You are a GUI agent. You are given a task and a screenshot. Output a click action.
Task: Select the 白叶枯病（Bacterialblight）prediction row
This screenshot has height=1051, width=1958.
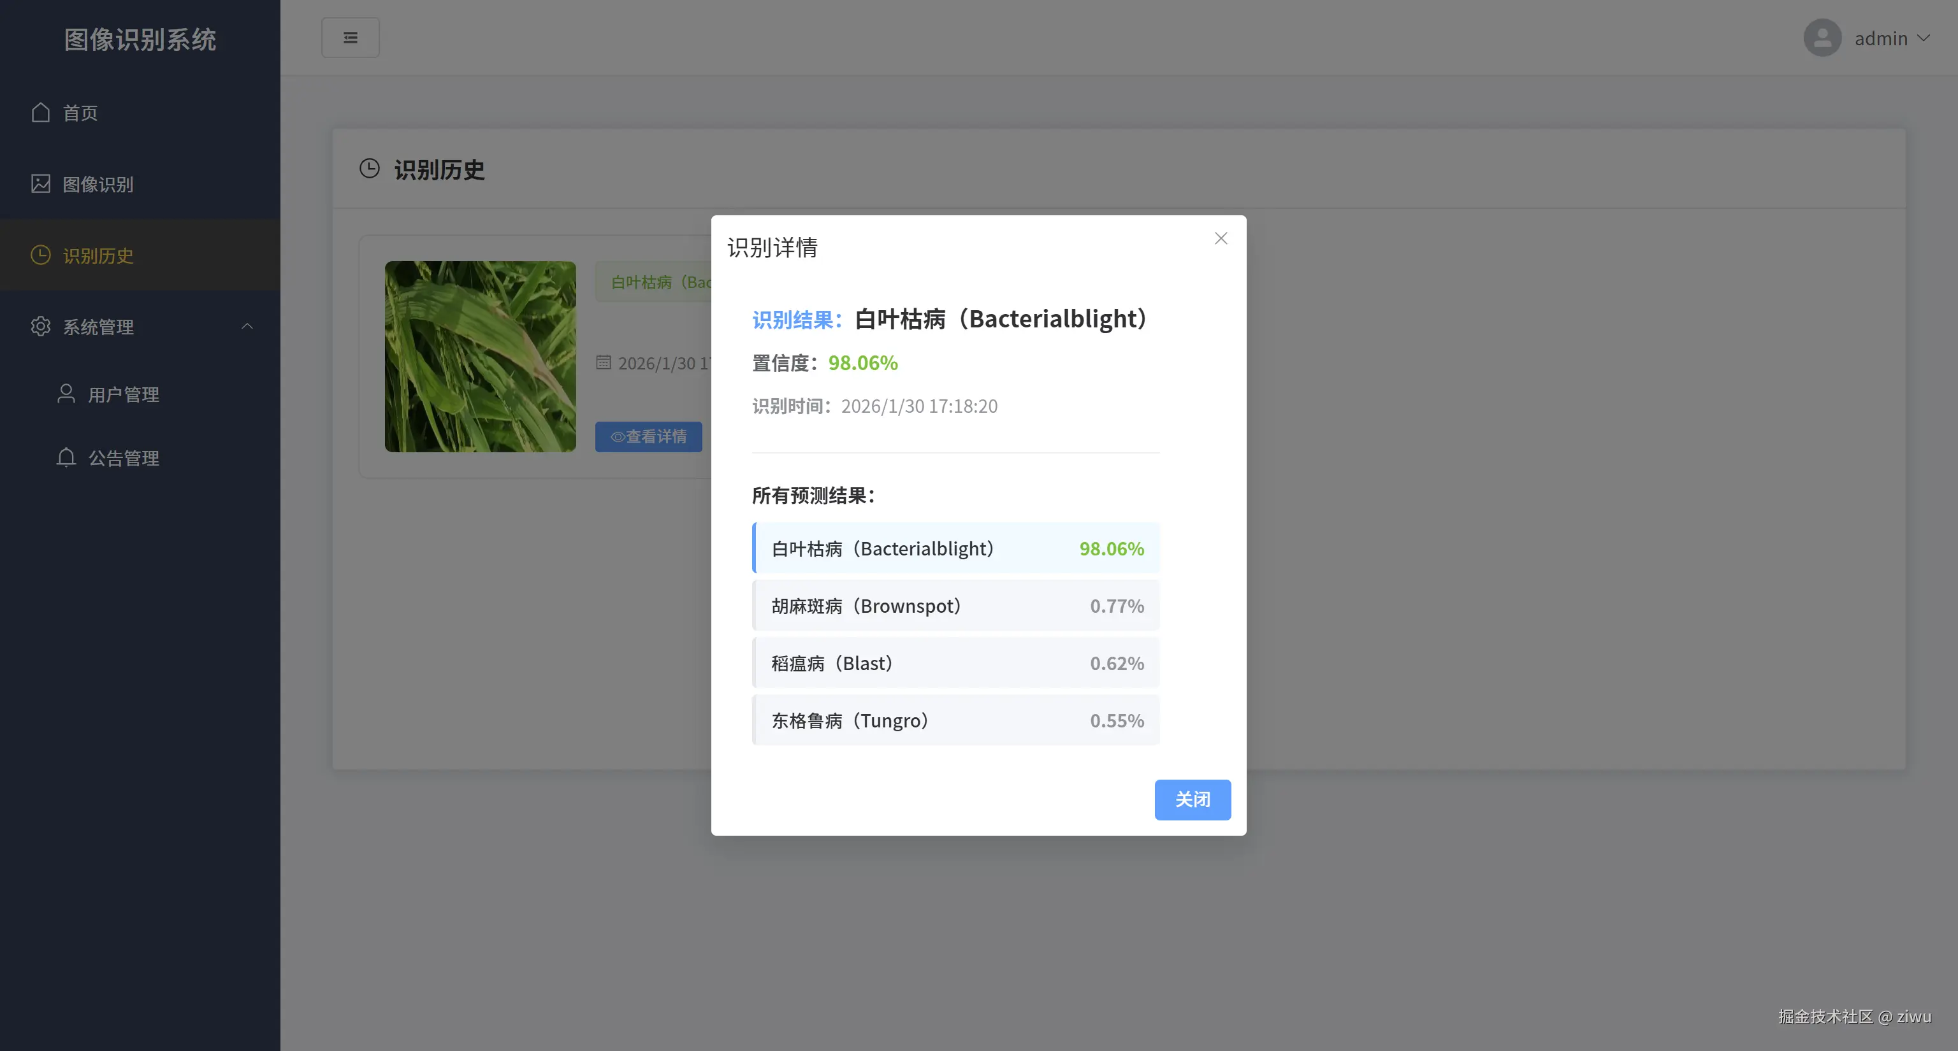[x=955, y=548]
